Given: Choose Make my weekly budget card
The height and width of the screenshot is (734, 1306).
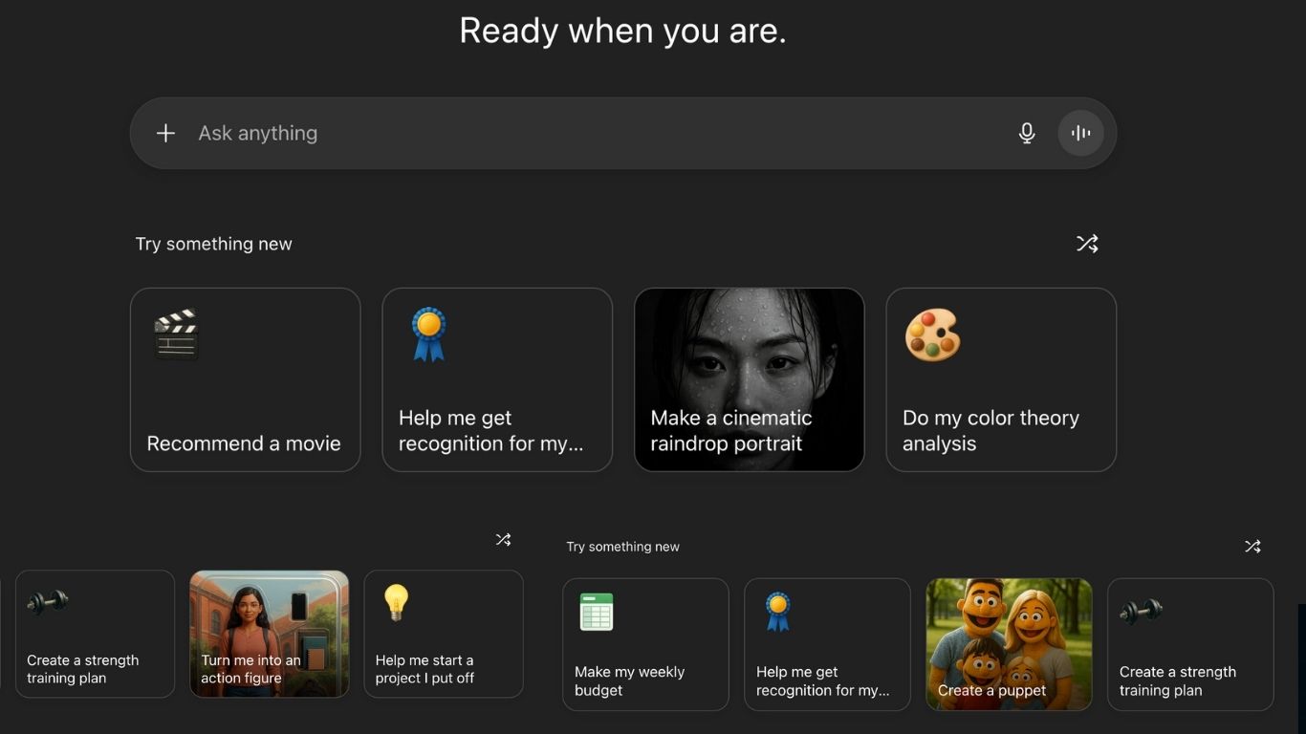Looking at the screenshot, I should [x=645, y=644].
